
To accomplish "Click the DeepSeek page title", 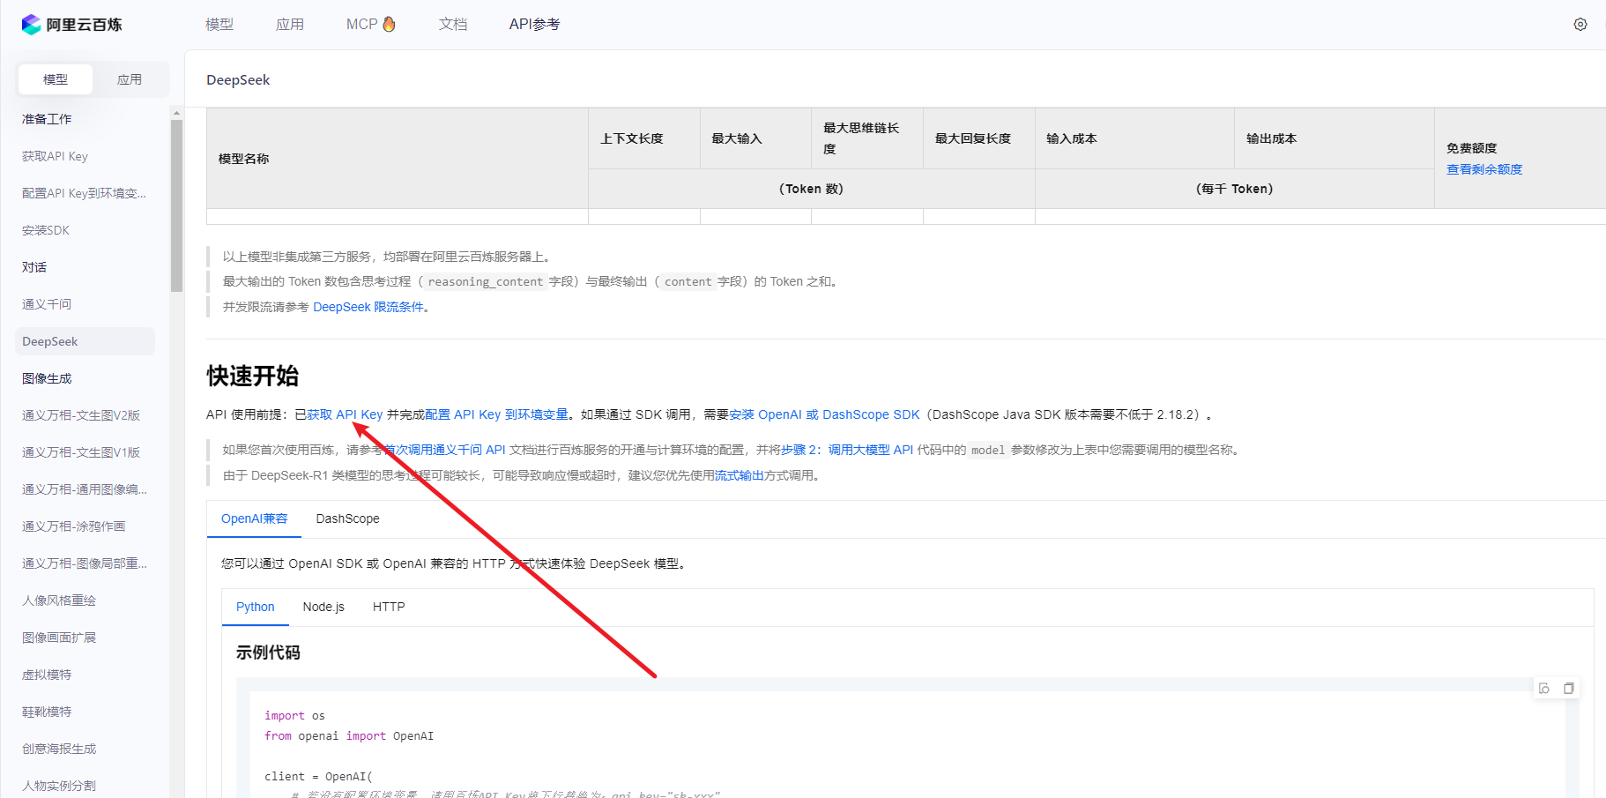I will [238, 79].
